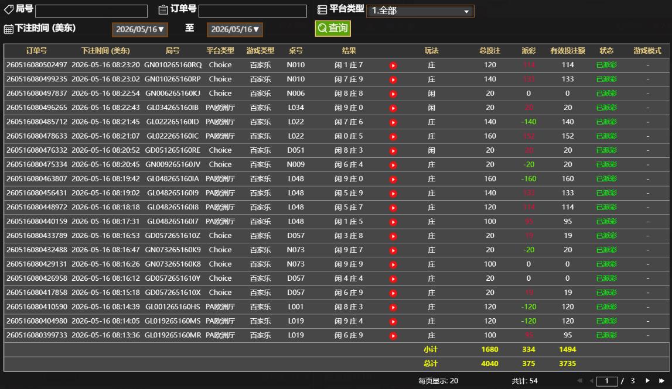The height and width of the screenshot is (389, 672).
Task: Play video for order 260516080485712
Action: point(393,122)
